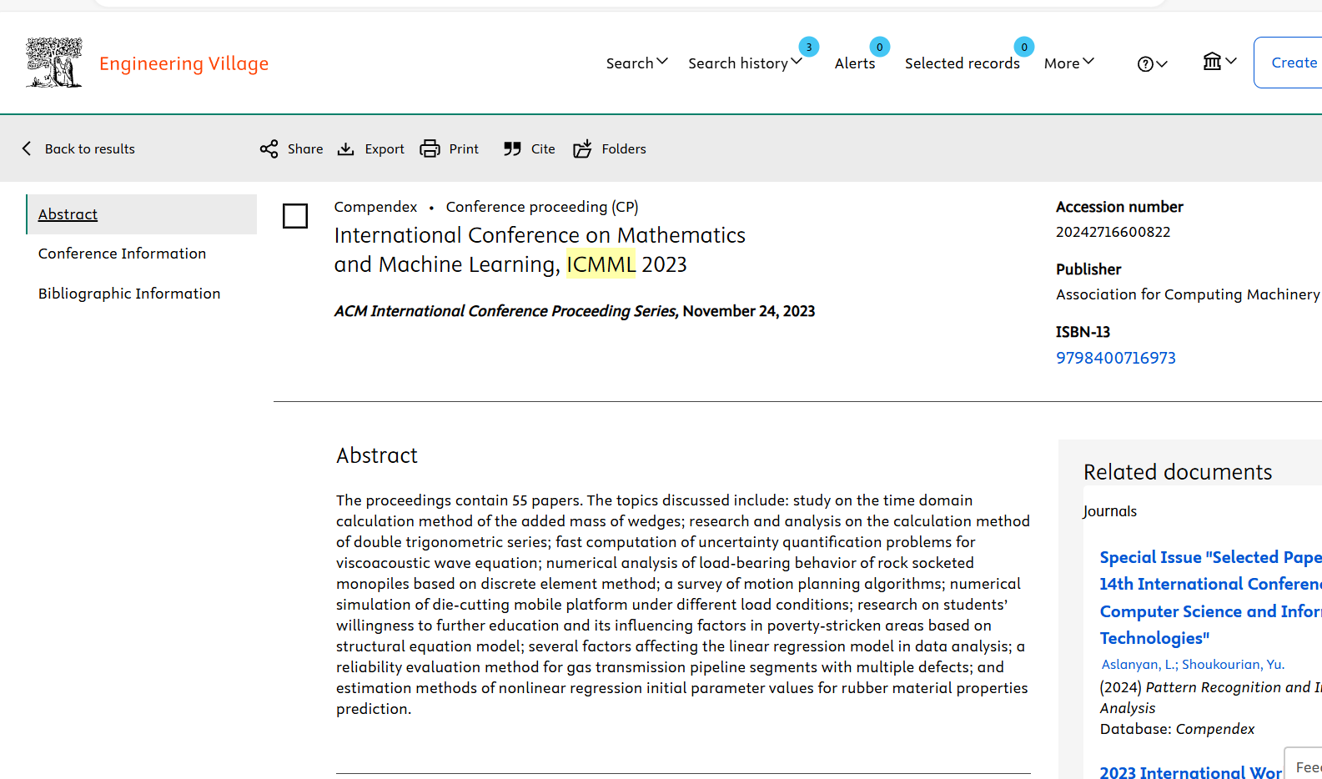This screenshot has width=1322, height=779.
Task: Check the record selection checkbox
Action: tap(295, 216)
